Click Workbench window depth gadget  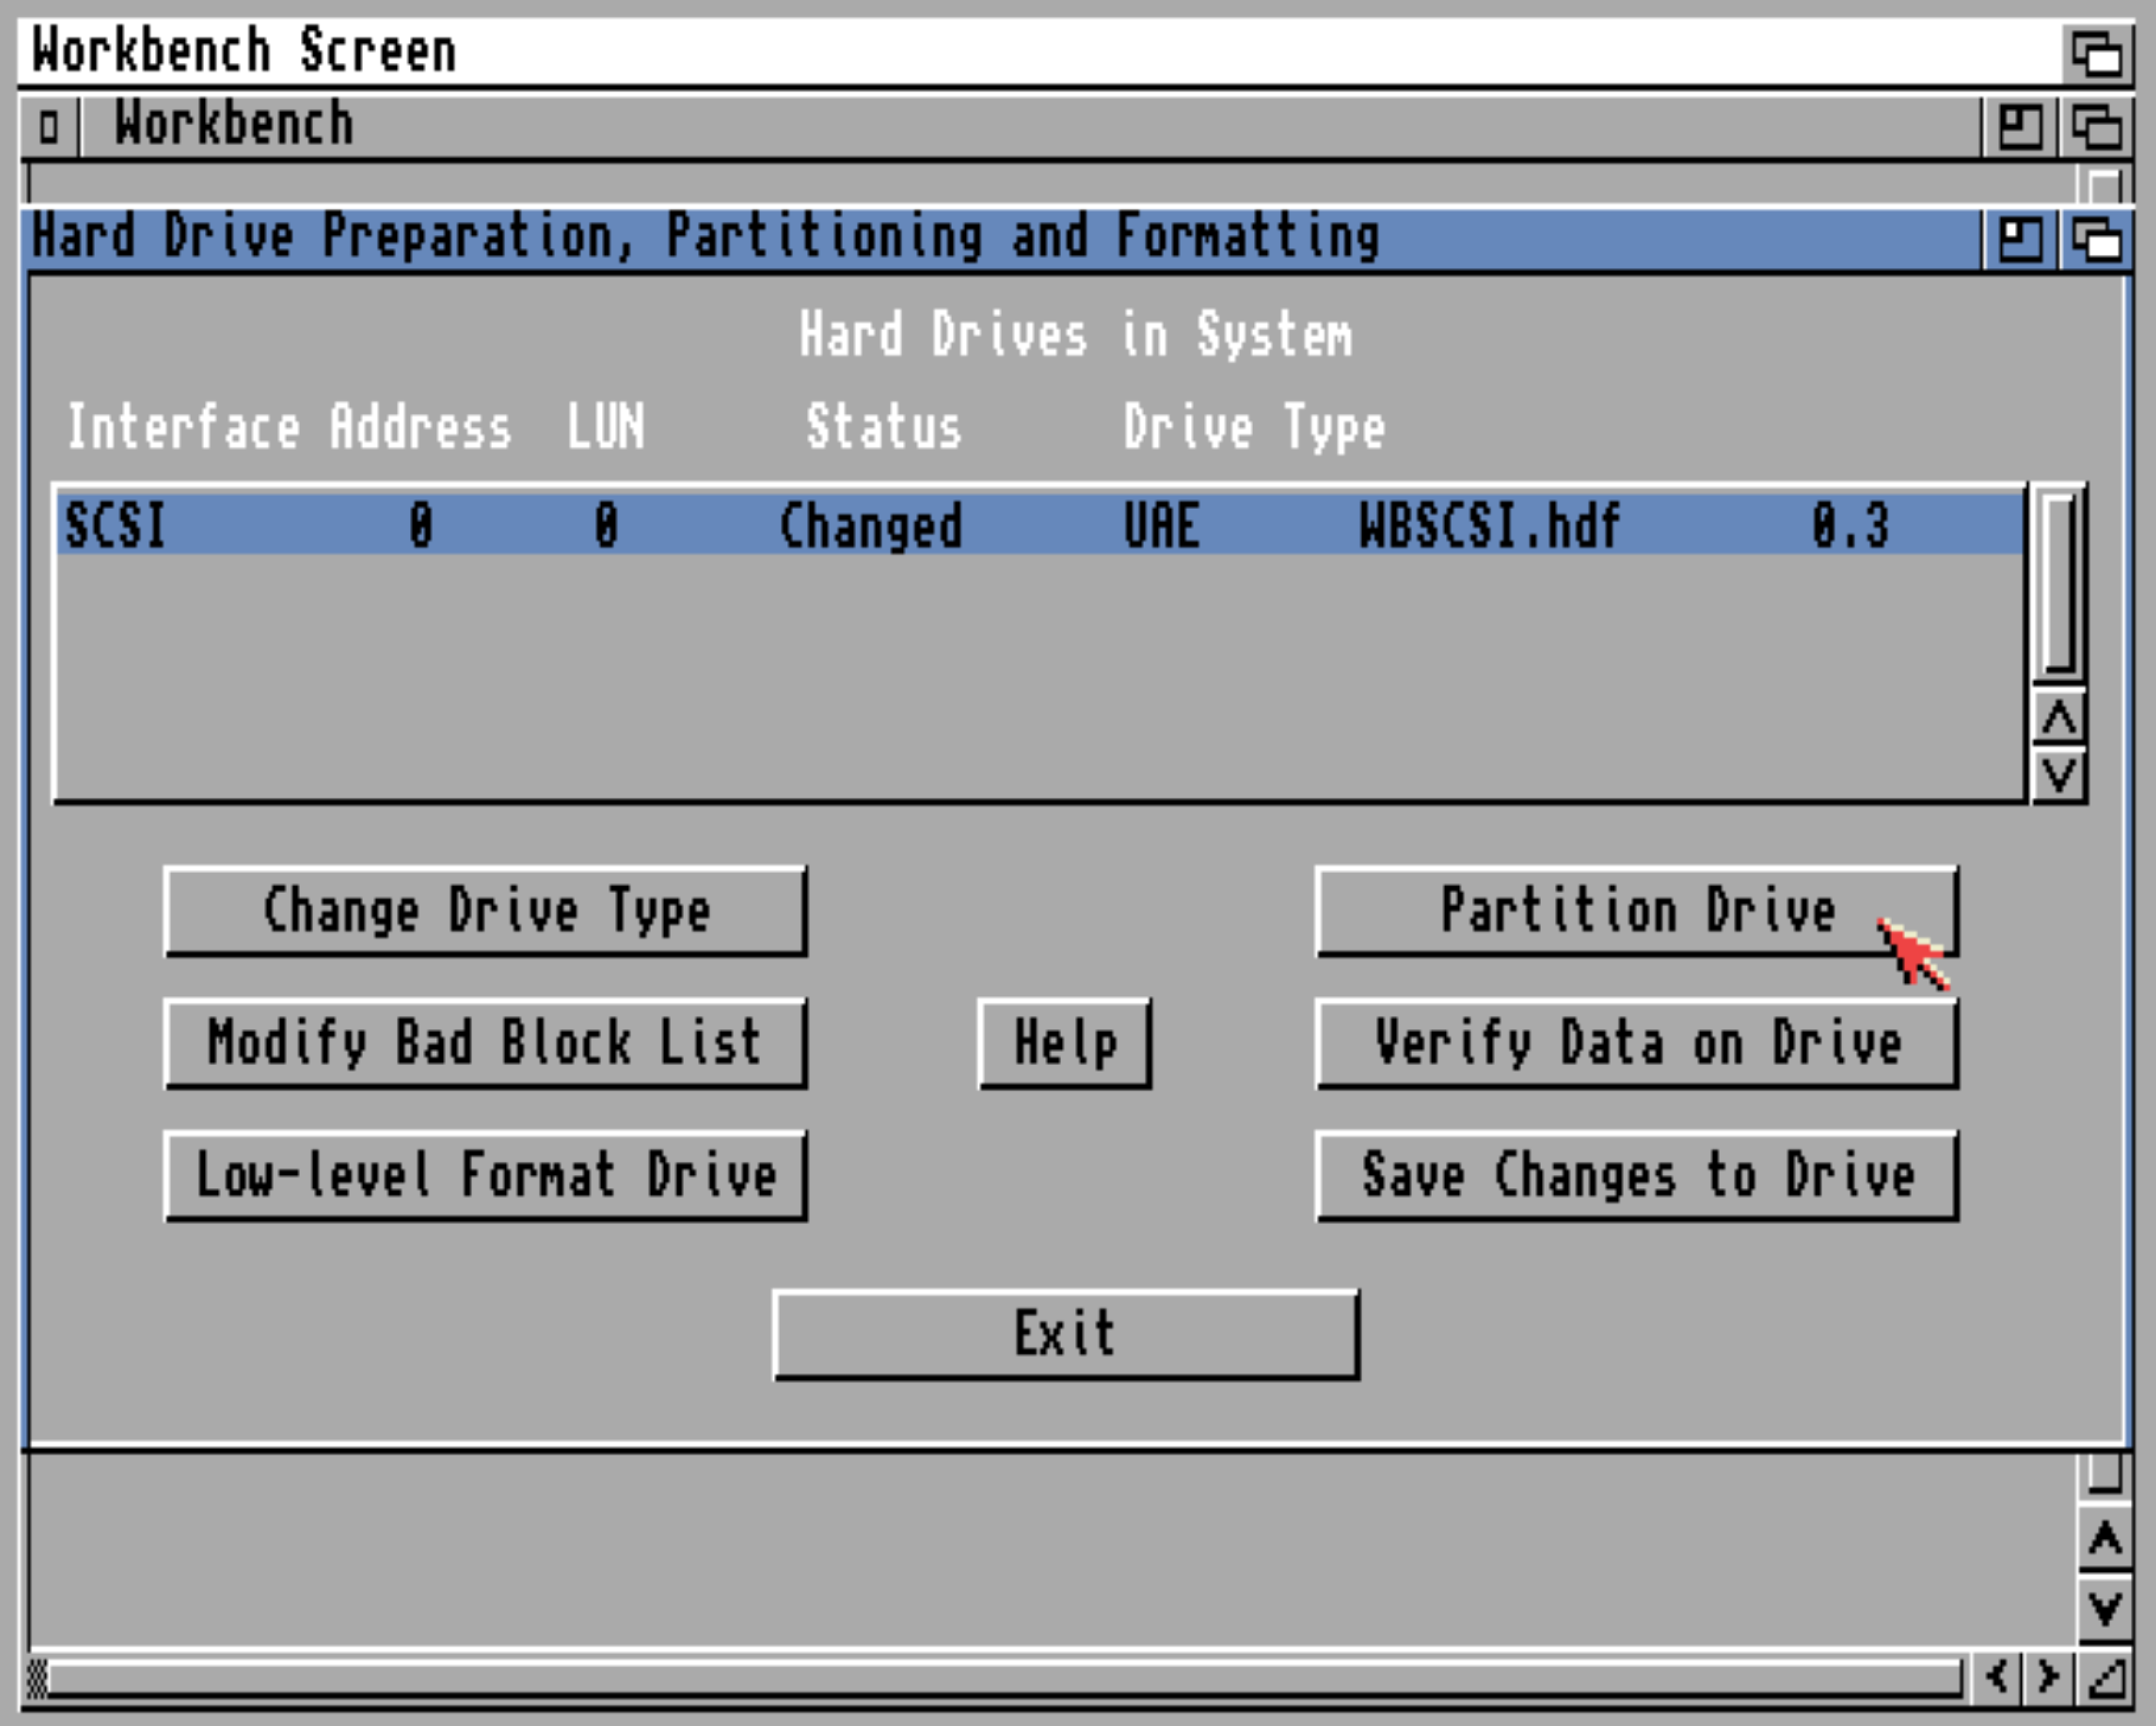2096,127
